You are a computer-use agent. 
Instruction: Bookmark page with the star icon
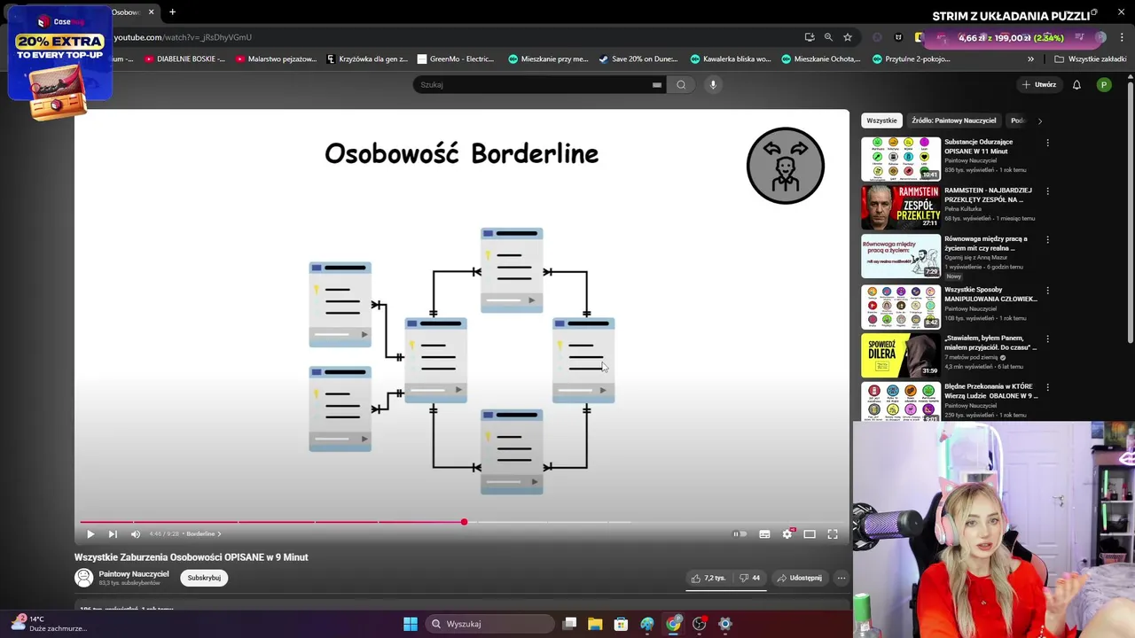pyautogui.click(x=848, y=37)
